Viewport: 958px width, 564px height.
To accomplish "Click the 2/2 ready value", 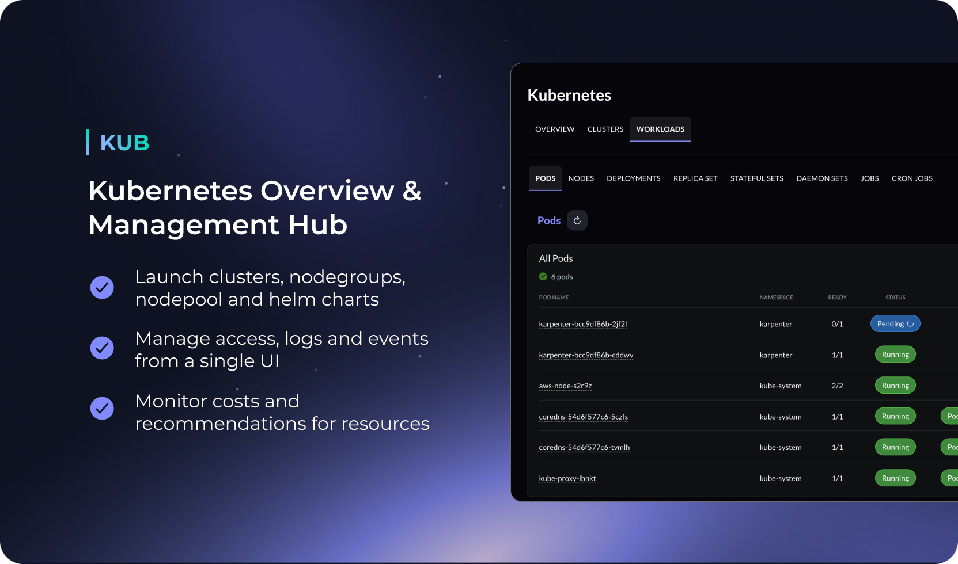I will pos(837,386).
